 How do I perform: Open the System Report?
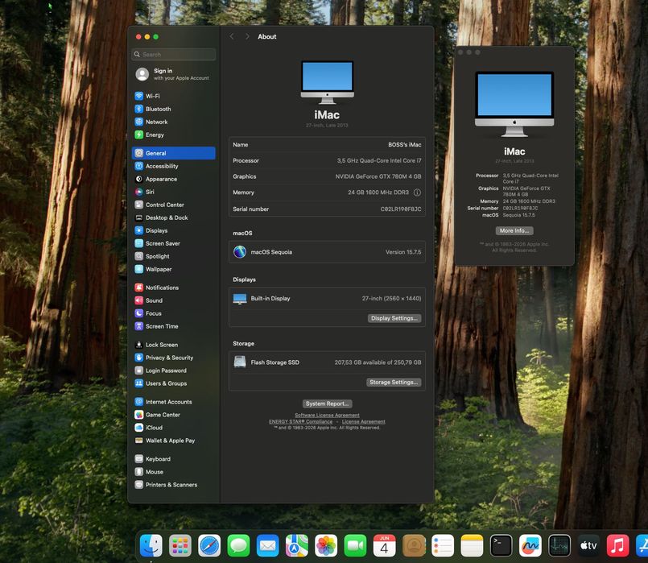click(x=328, y=404)
